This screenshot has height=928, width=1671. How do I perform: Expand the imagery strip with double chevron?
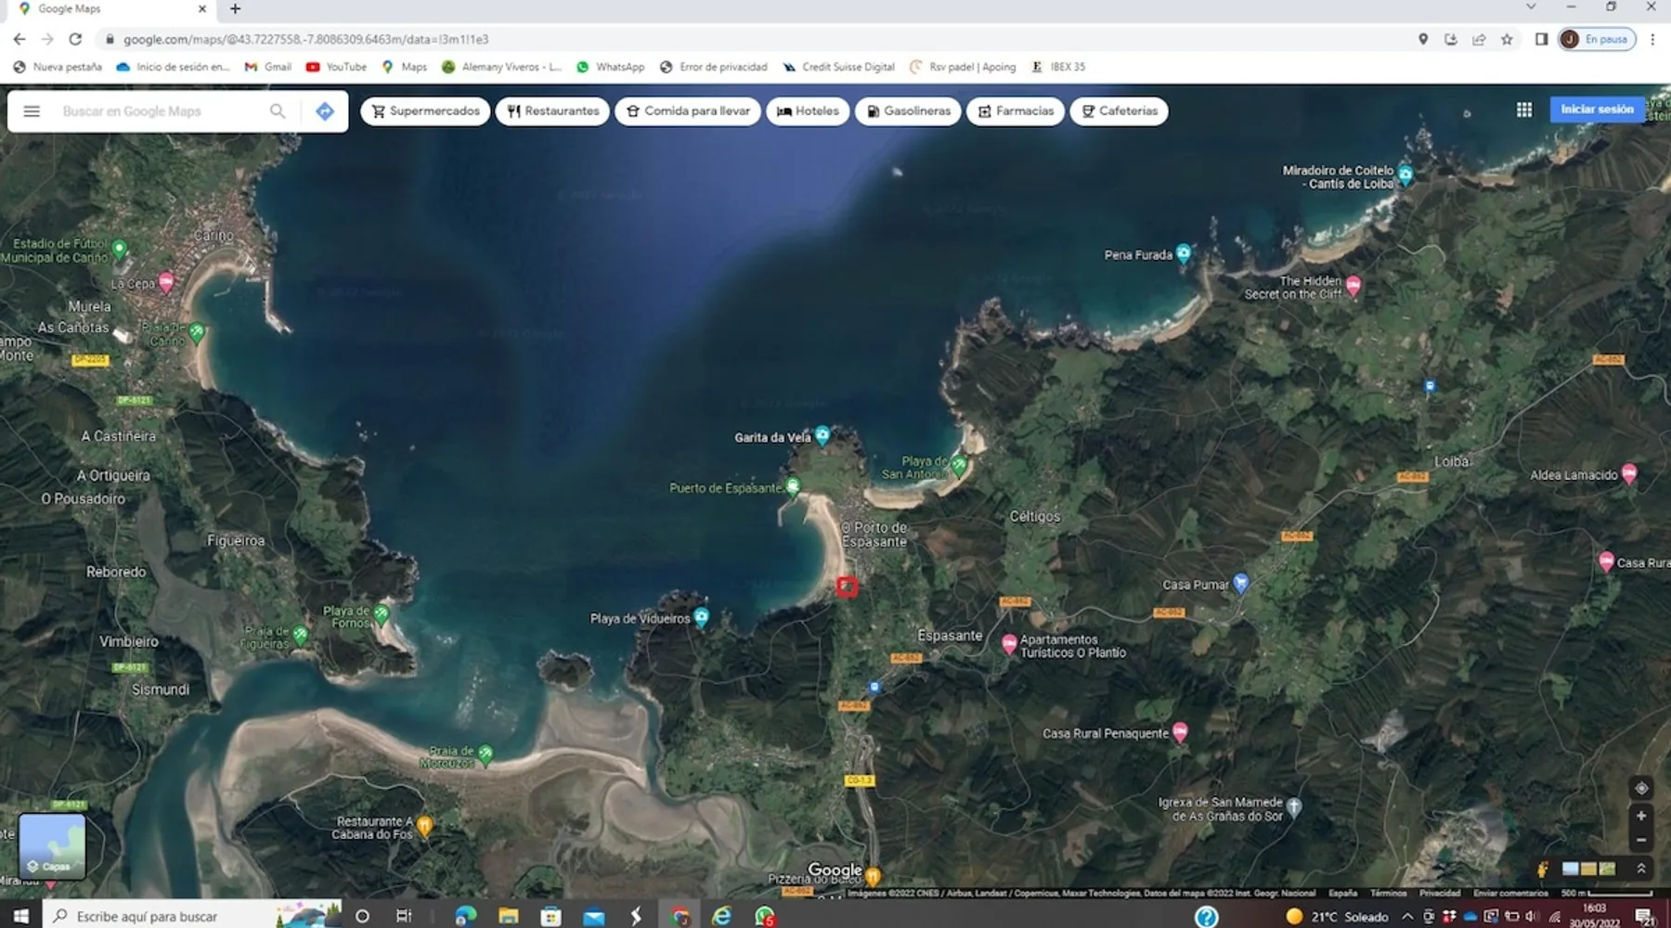tap(1640, 869)
